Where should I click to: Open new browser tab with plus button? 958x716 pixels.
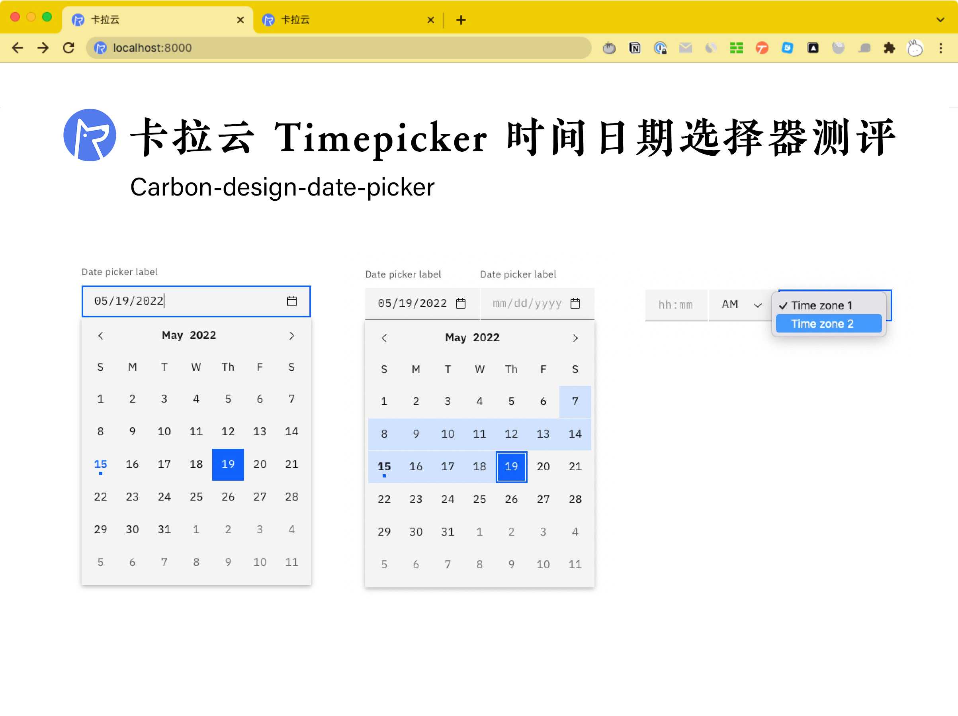[461, 20]
